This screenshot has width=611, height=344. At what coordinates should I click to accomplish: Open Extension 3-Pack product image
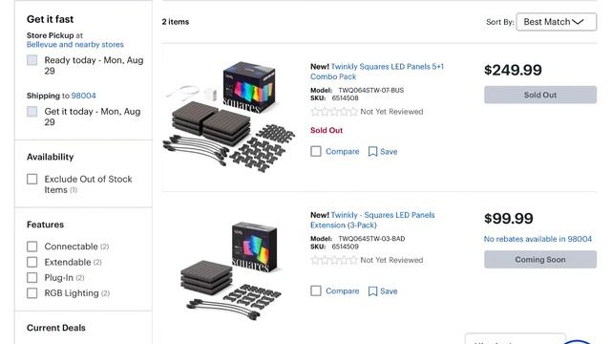[x=232, y=269]
